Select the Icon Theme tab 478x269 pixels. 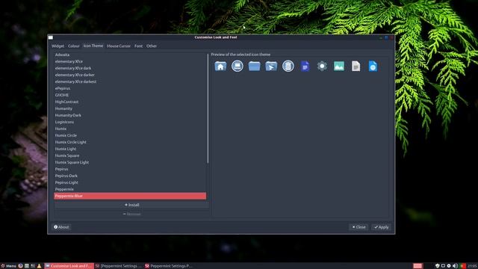93,46
